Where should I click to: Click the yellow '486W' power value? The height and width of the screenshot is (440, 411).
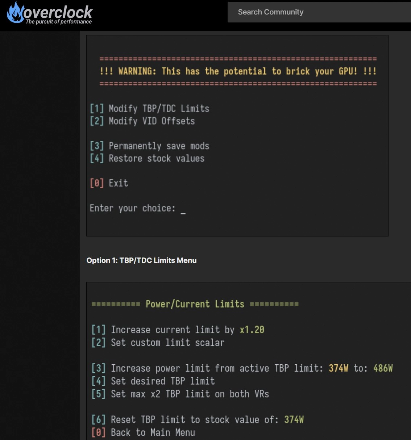[x=383, y=368]
